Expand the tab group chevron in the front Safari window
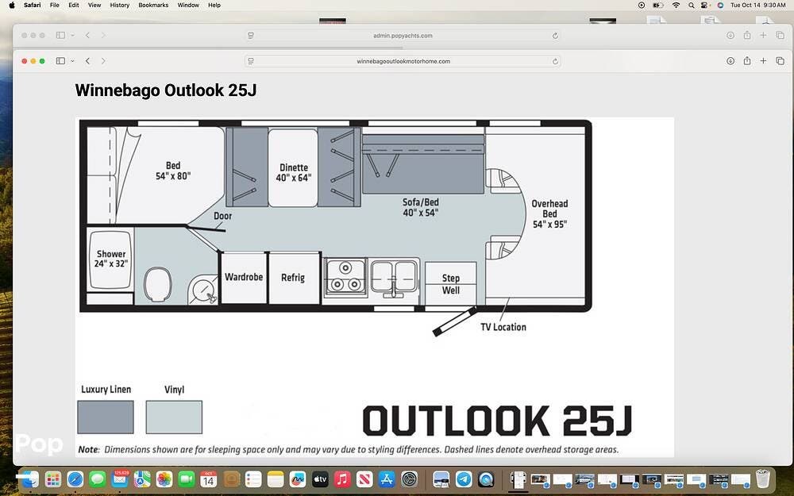The width and height of the screenshot is (794, 496). [72, 61]
